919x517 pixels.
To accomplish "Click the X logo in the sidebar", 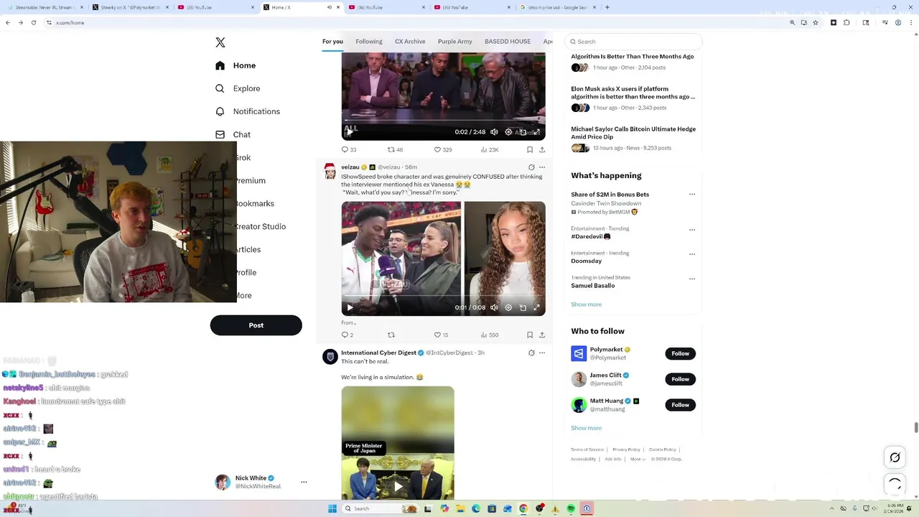I will pyautogui.click(x=220, y=42).
